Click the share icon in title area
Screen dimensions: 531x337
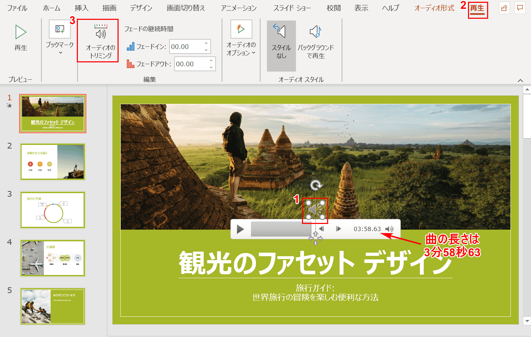tap(504, 8)
